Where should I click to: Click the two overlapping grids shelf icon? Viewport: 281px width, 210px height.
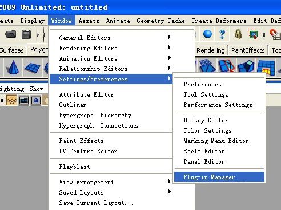tap(207, 66)
